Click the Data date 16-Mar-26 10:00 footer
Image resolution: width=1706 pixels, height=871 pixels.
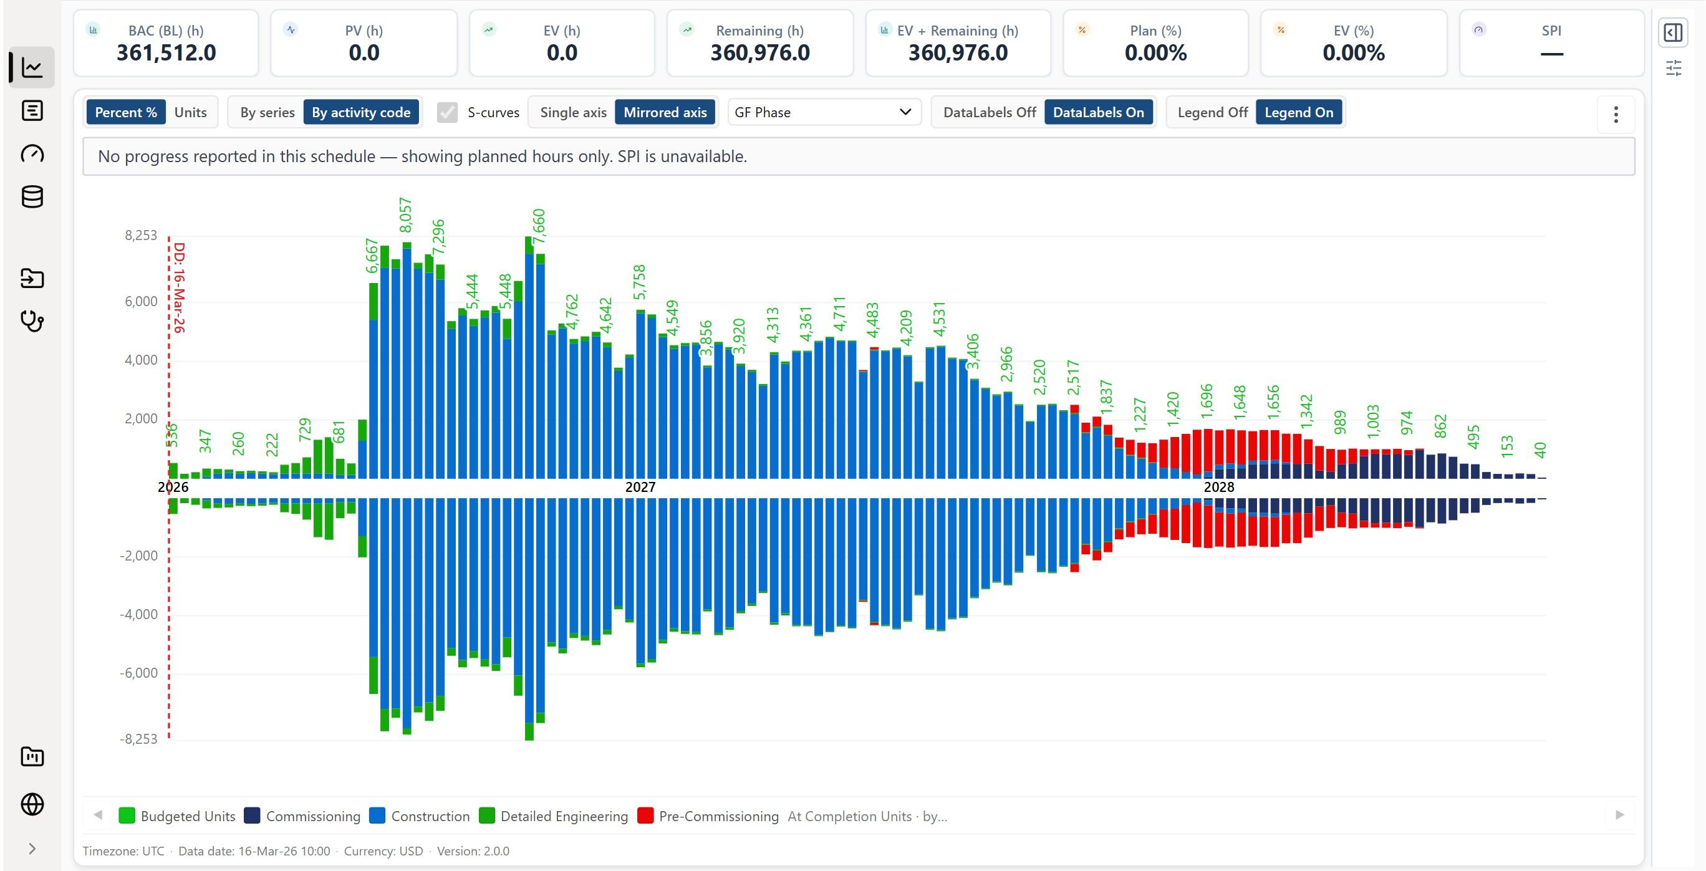click(x=254, y=851)
